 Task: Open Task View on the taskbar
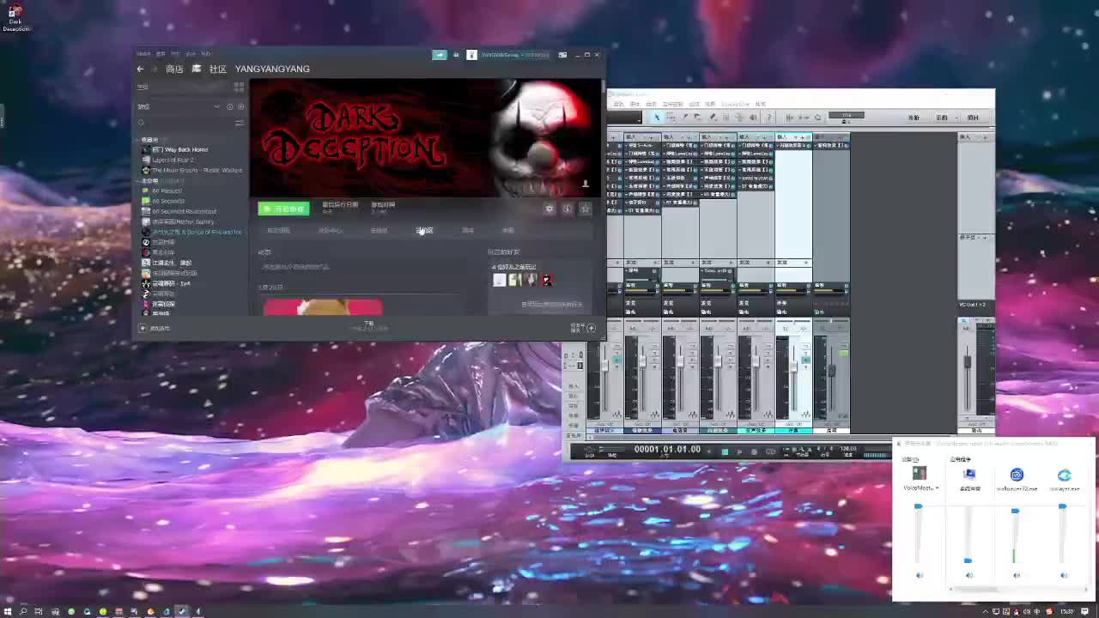point(39,612)
